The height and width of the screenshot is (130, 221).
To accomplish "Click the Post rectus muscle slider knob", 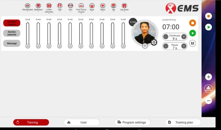I will click(81, 46).
